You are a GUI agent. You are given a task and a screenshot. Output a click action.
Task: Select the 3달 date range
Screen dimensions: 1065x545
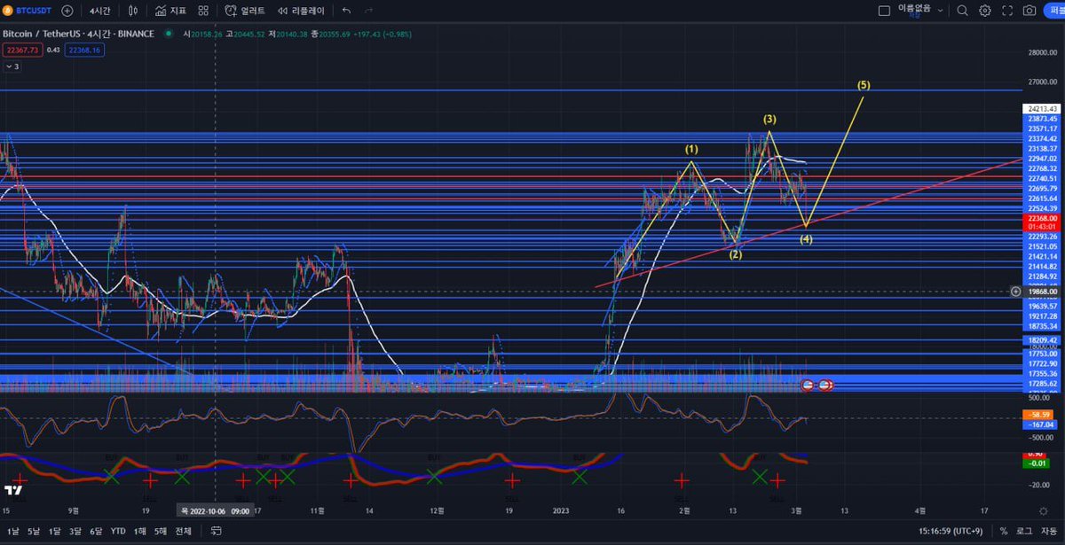(x=75, y=532)
